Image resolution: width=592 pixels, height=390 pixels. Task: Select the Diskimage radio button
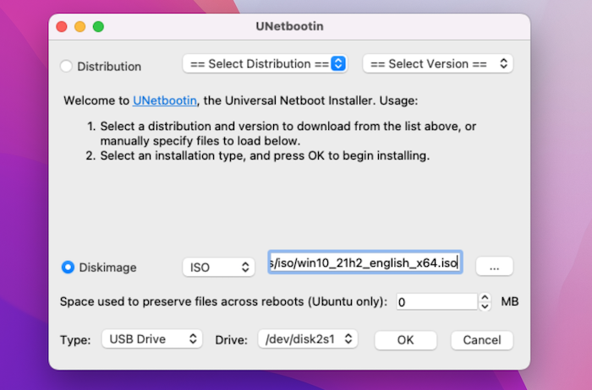pos(68,267)
